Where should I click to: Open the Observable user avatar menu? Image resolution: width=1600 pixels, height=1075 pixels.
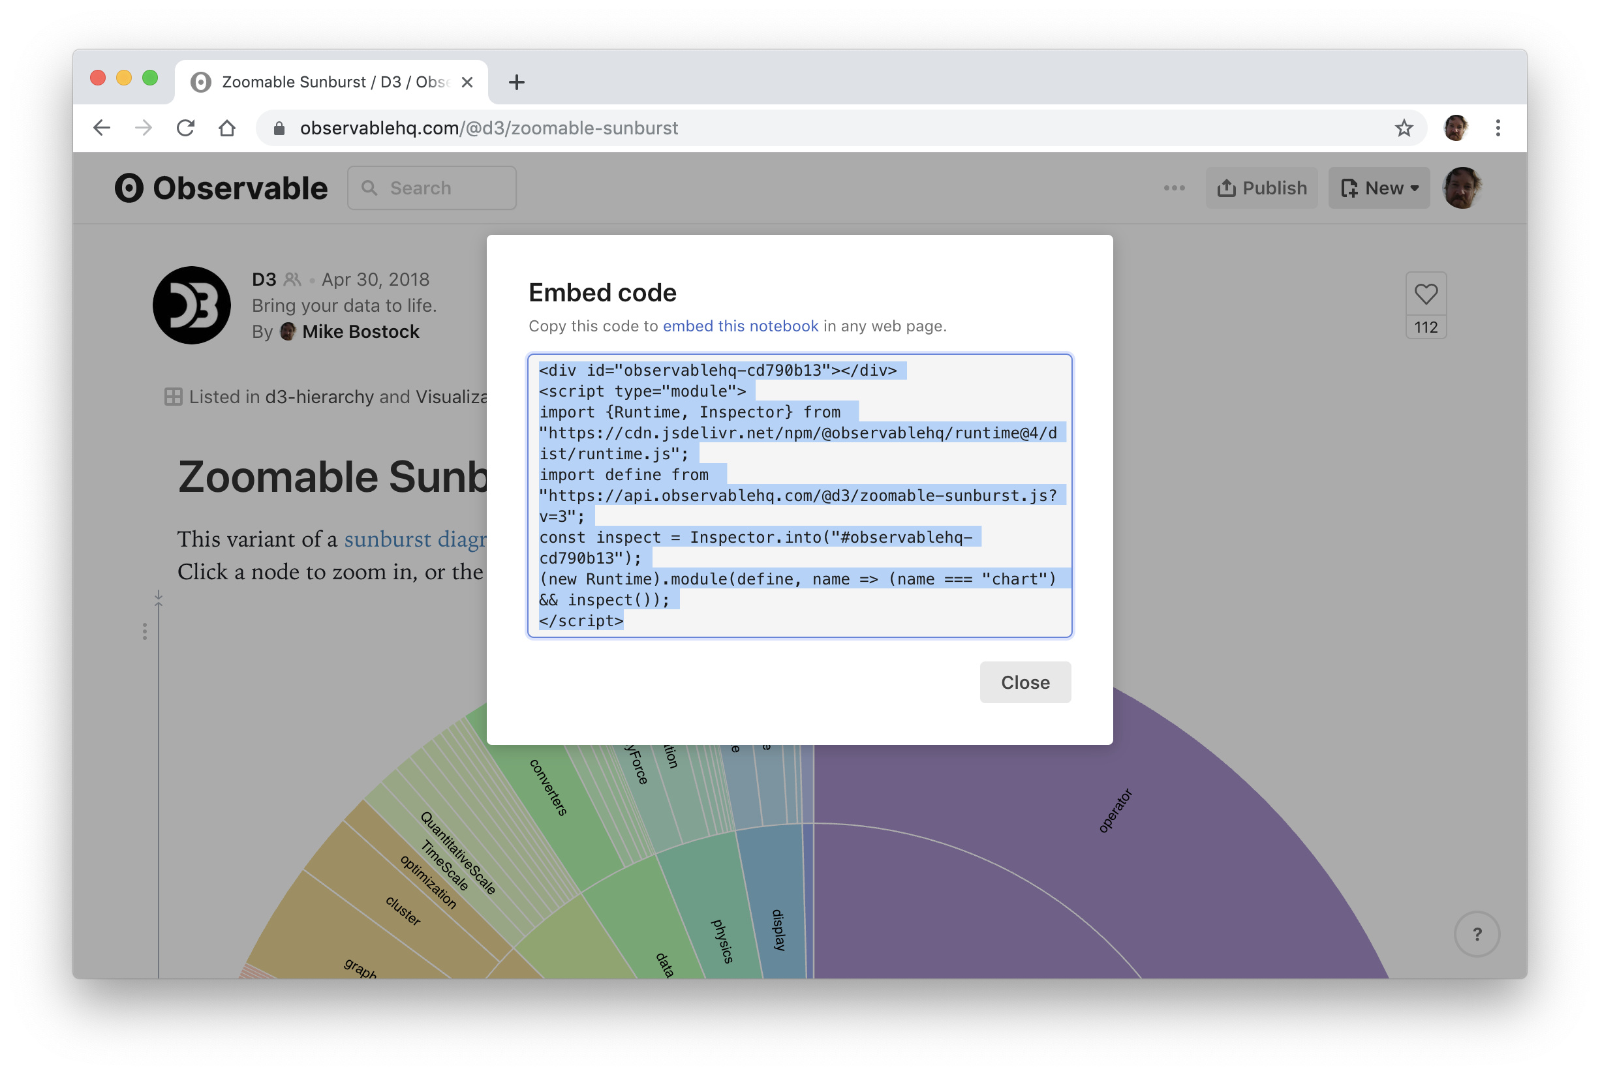(x=1462, y=188)
